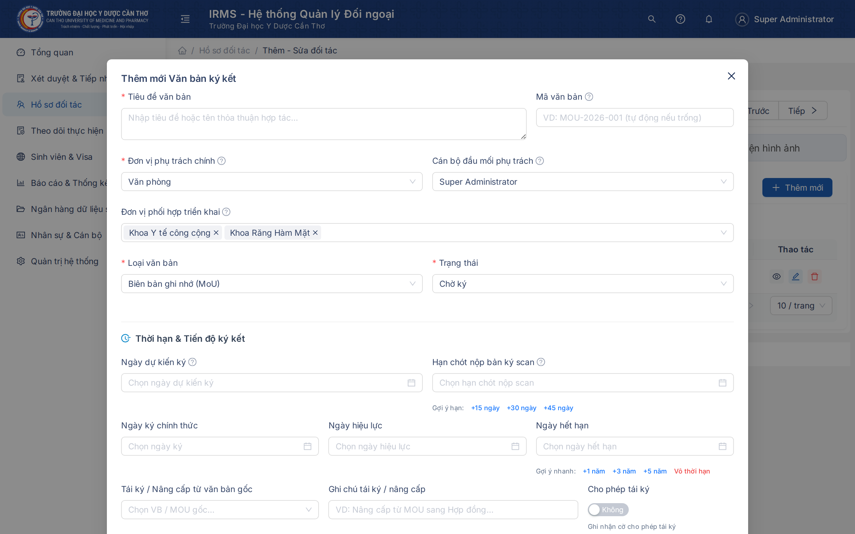Open Sinh viên & Visa sidebar item
Viewport: 855px width, 534px height.
pos(55,157)
